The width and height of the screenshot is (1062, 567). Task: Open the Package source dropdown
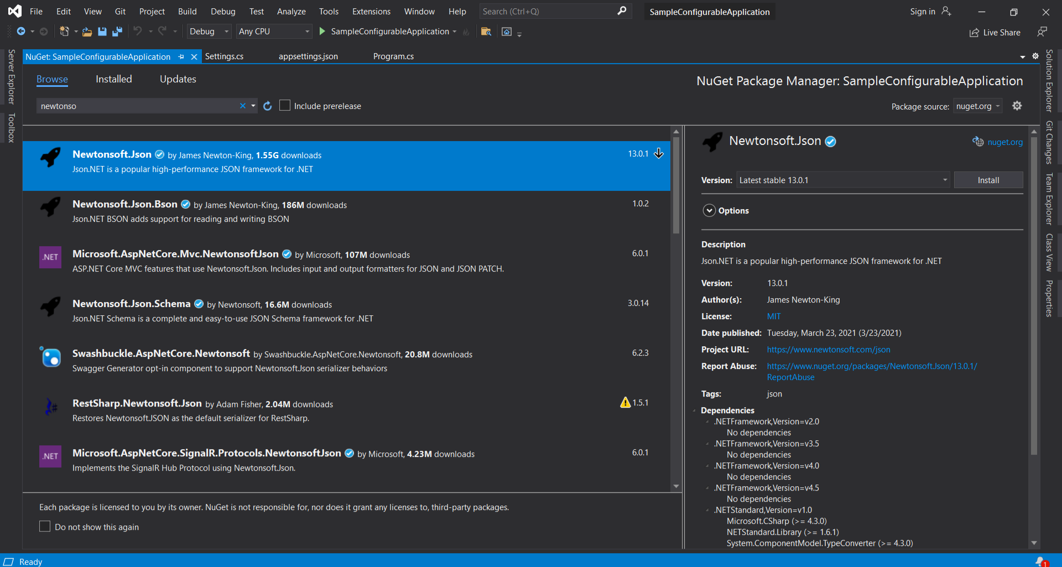(977, 106)
